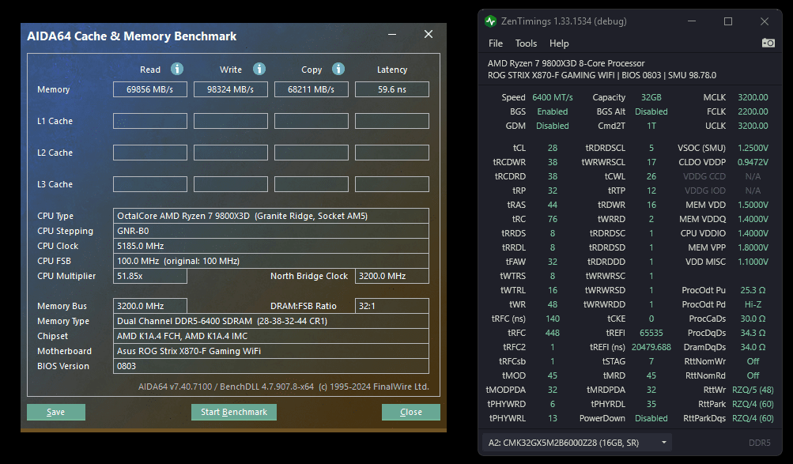Click the Memory Bus value 3200.0 MHz
Image resolution: width=793 pixels, height=464 pixels.
click(149, 306)
